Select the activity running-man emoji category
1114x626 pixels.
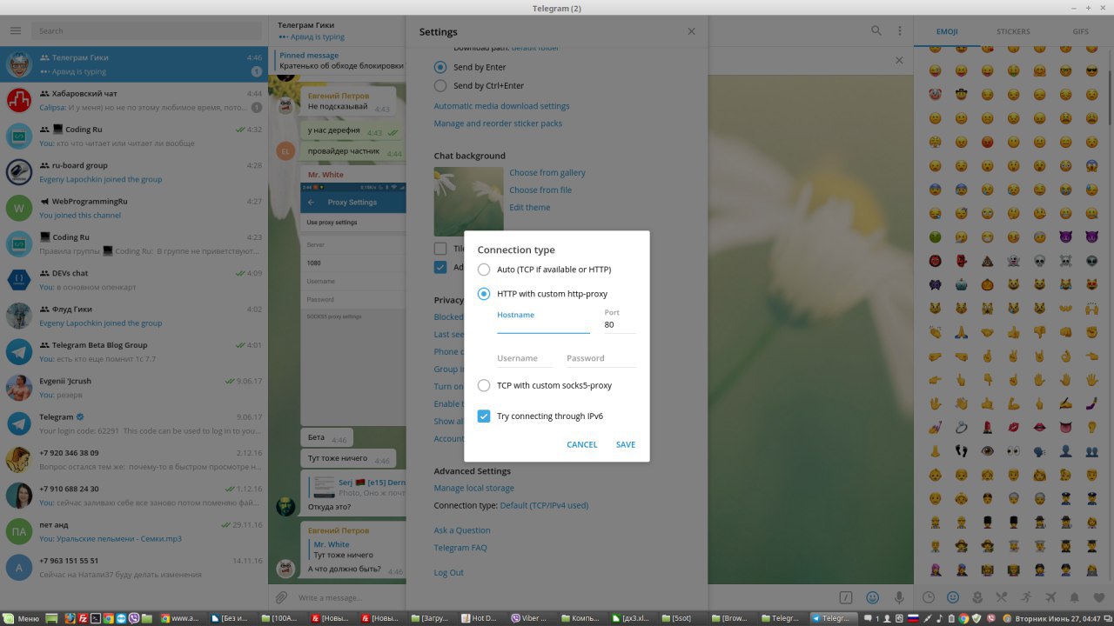(x=1026, y=597)
